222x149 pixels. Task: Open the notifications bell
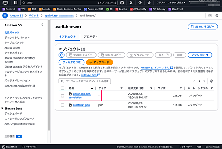point(131,3)
